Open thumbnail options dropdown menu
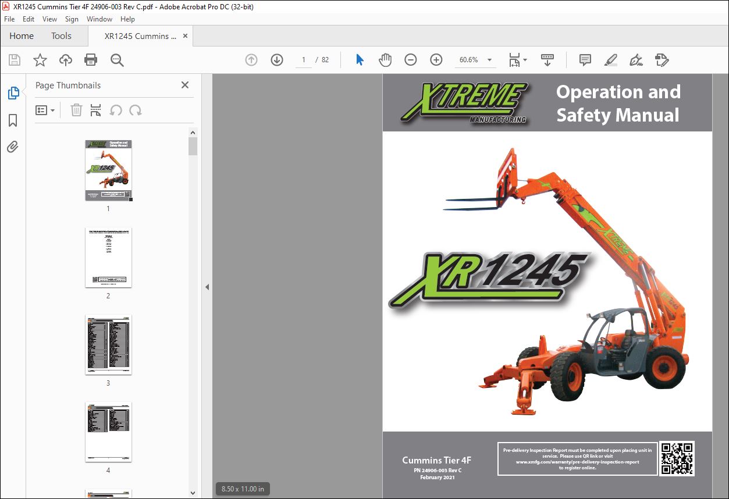This screenshot has width=729, height=499. (x=45, y=110)
